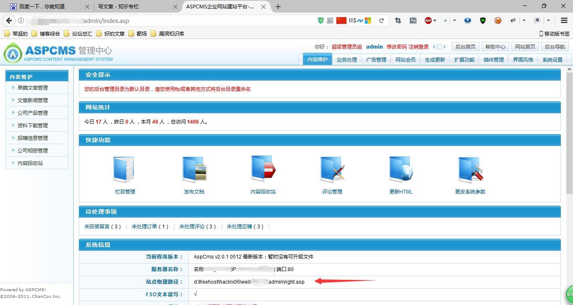This screenshot has height=305, width=573.
Task: Launch the 评论管理 comment management icon
Action: pos(332,170)
